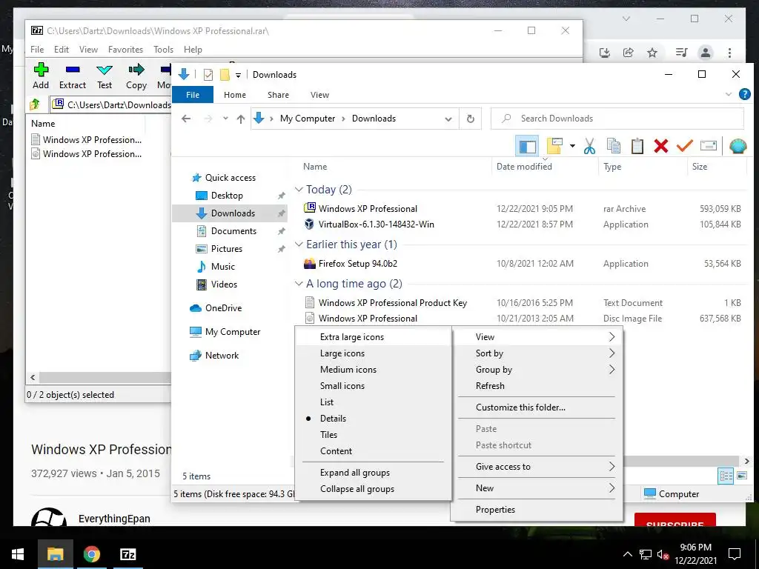Switch to large thumbnails view button
The width and height of the screenshot is (759, 569).
742,476
